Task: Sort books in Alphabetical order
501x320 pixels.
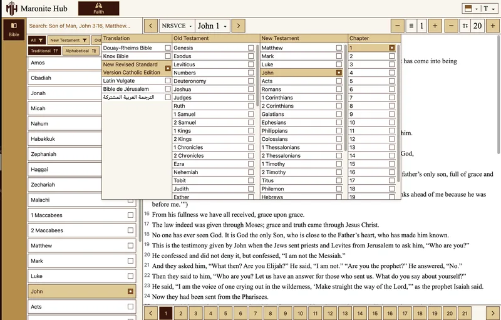Action: [x=81, y=51]
